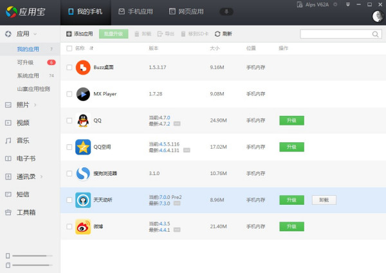Image resolution: width=386 pixels, height=273 pixels.
Task: Click the QQ latest version info badge
Action: click(x=177, y=124)
